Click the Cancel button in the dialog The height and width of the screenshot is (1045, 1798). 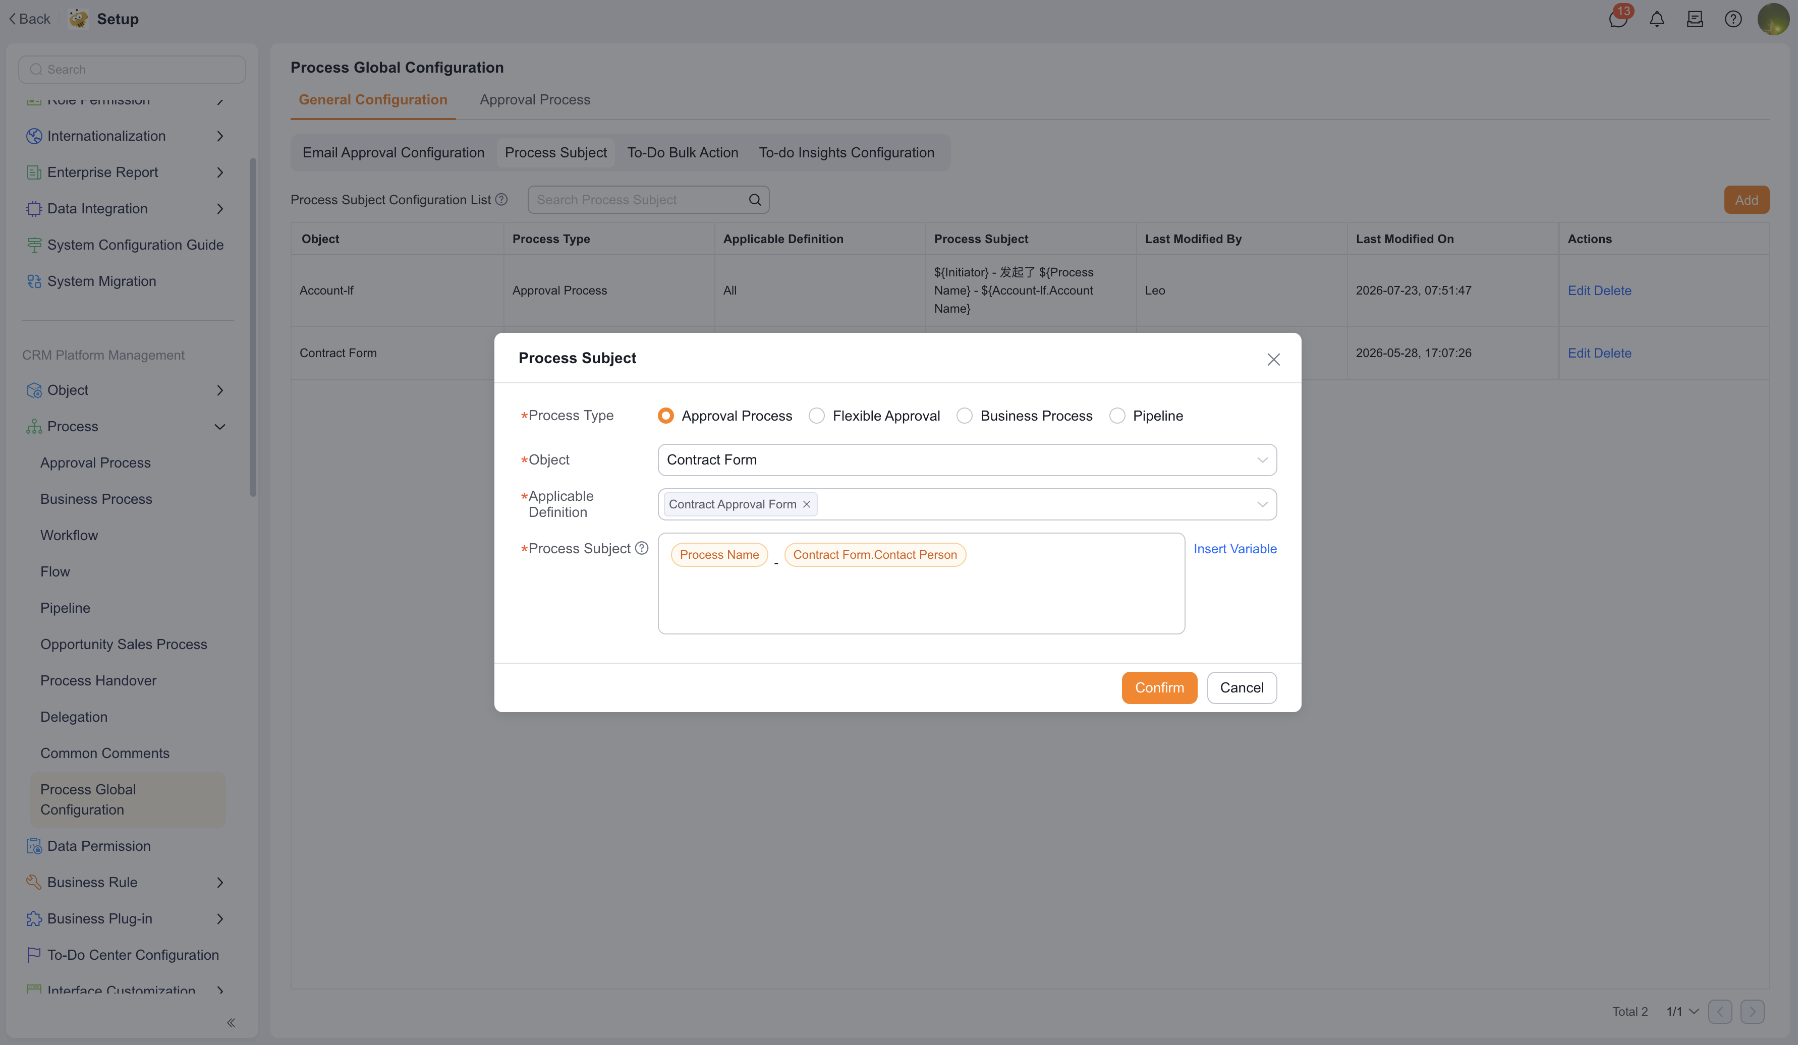[x=1242, y=687]
